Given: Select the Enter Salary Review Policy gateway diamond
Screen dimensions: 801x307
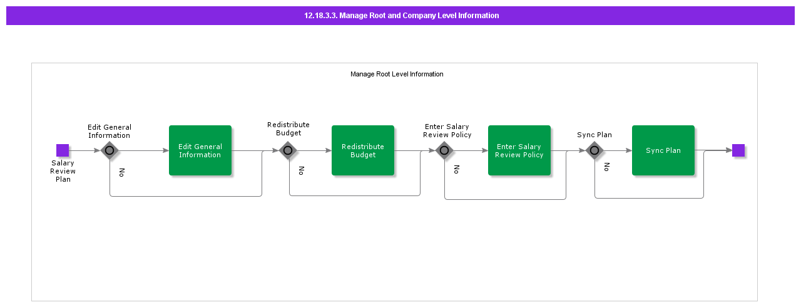Looking at the screenshot, I should pyautogui.click(x=444, y=150).
